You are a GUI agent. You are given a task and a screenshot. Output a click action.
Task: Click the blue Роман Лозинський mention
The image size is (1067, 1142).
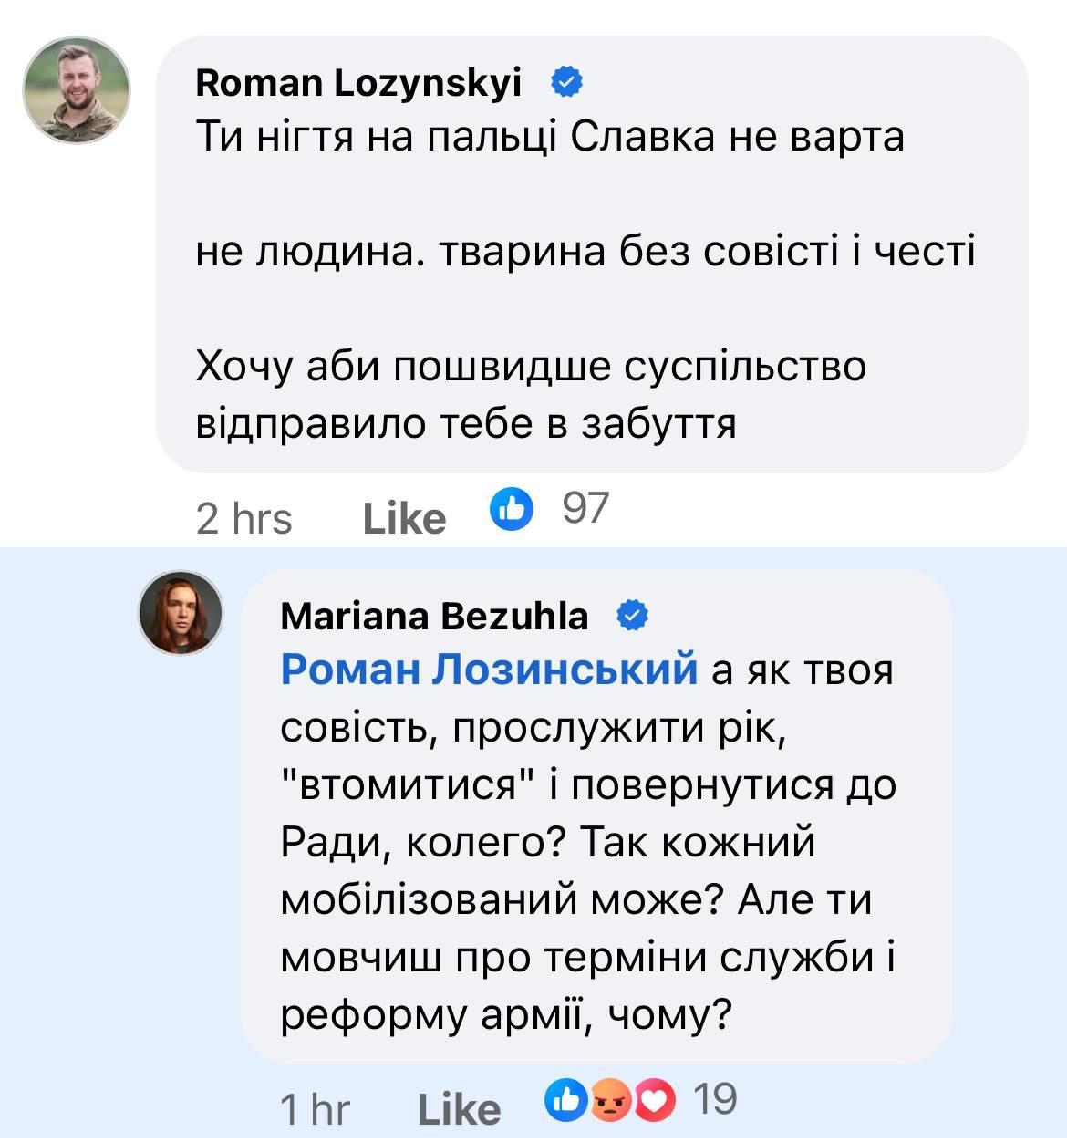click(x=489, y=670)
